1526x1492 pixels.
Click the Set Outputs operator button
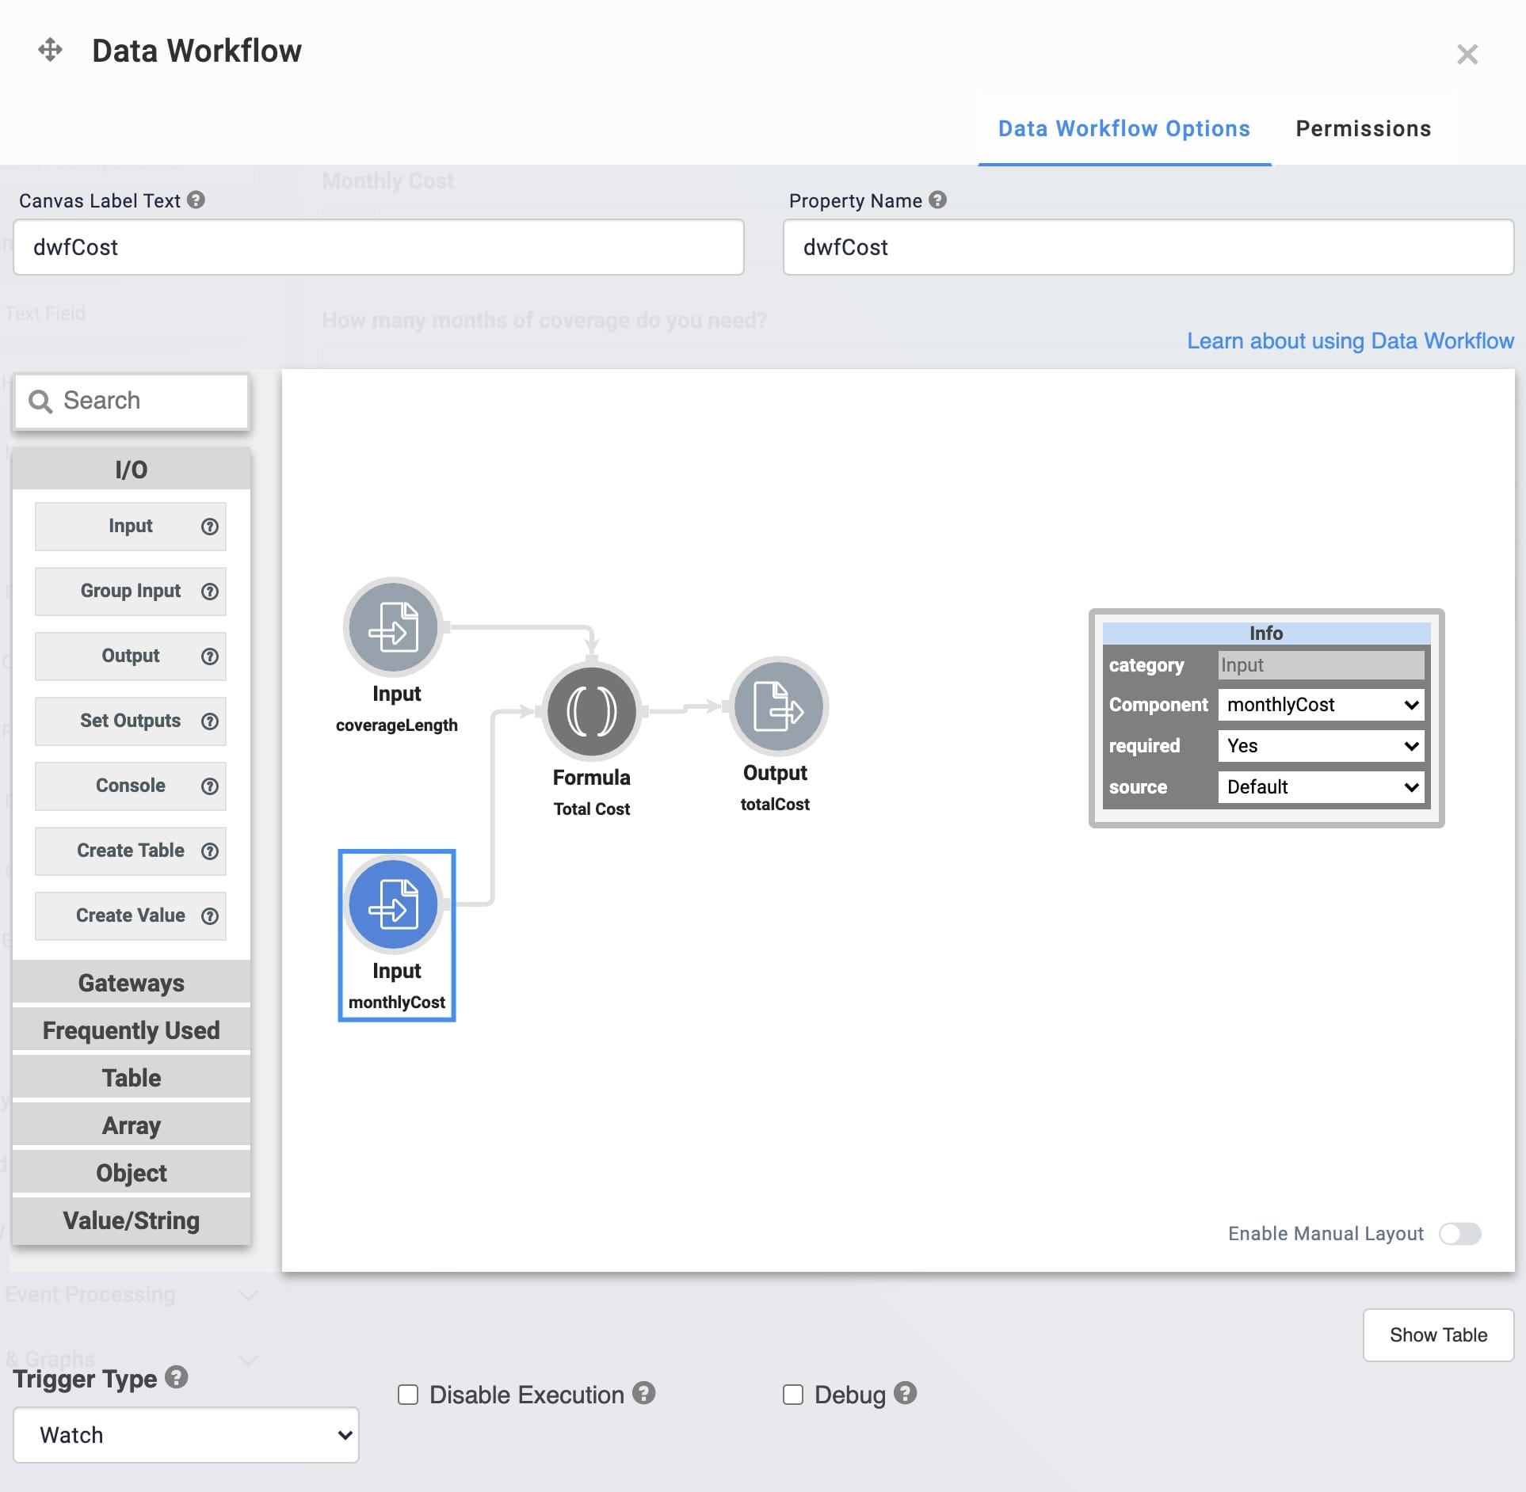pos(131,721)
